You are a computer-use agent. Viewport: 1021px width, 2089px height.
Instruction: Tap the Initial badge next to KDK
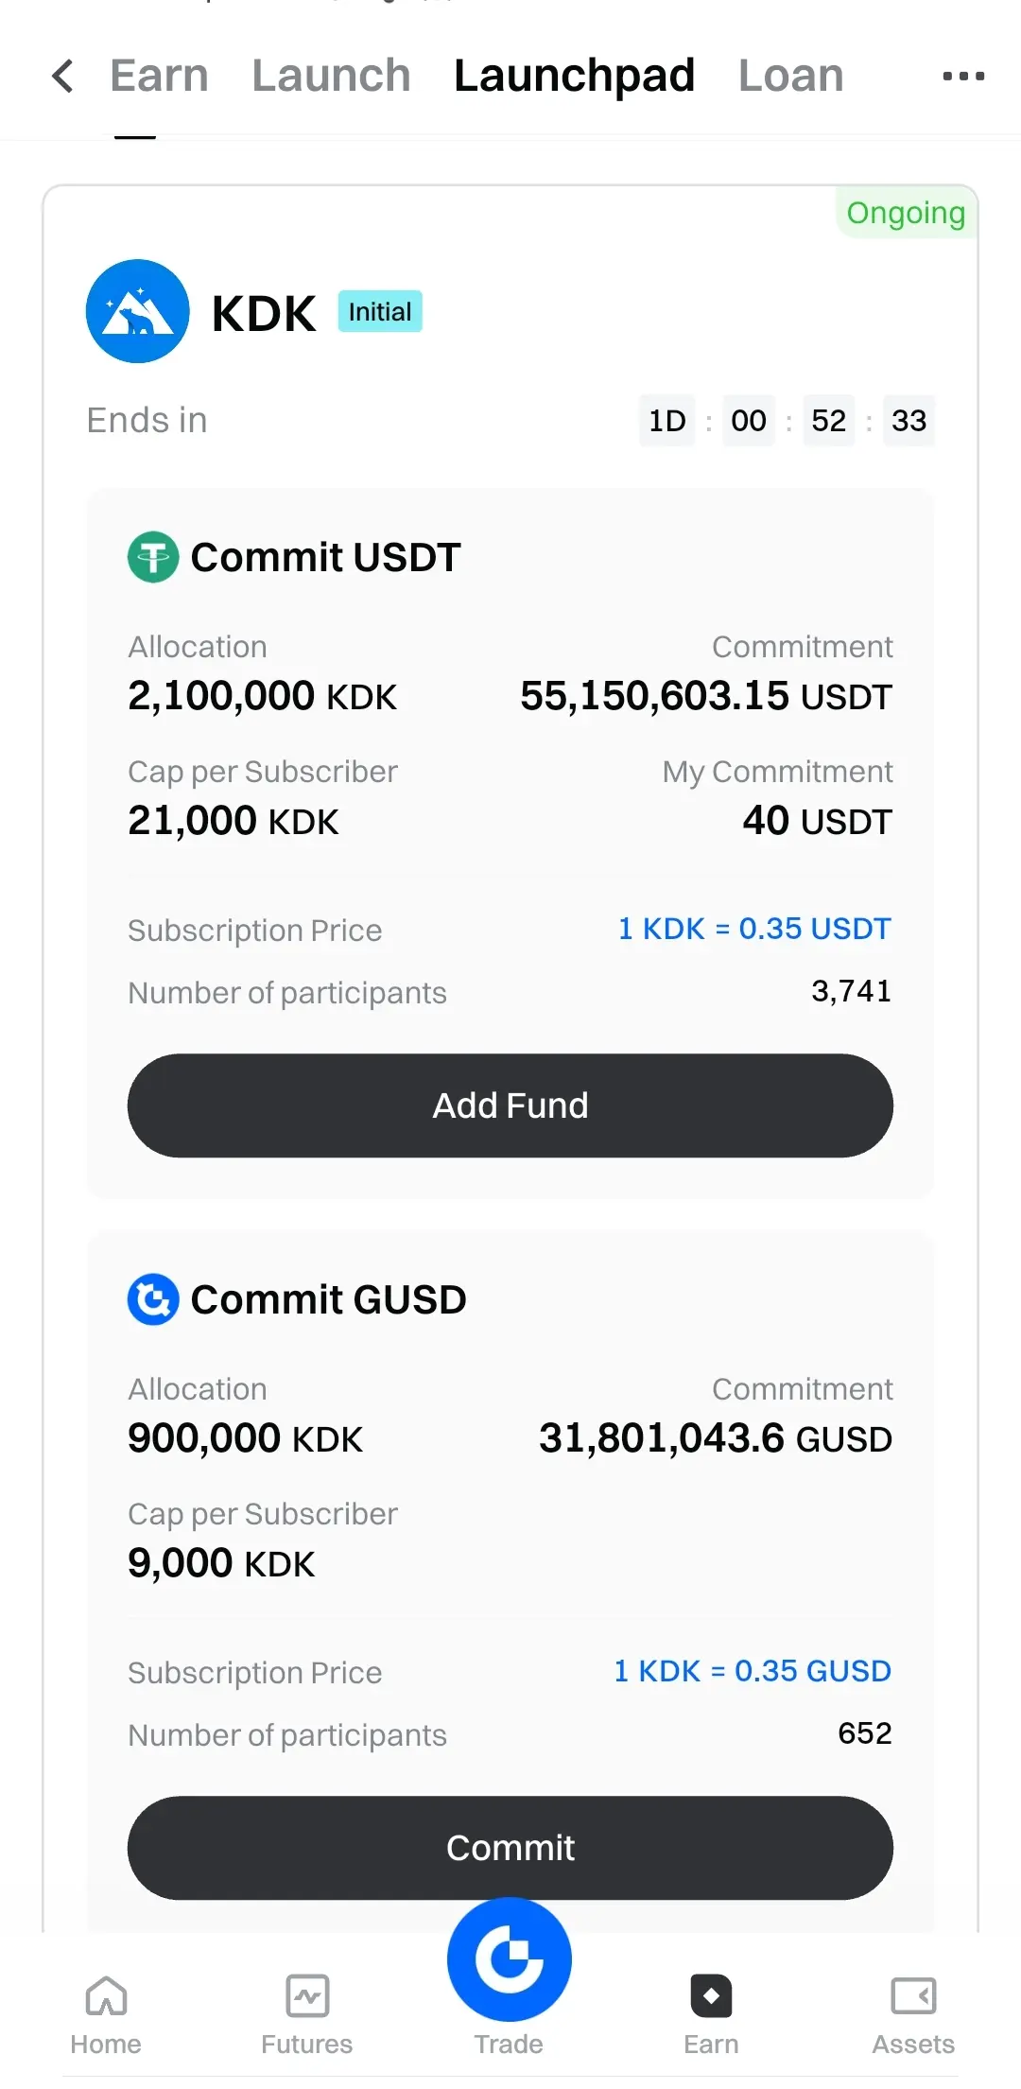(x=380, y=312)
